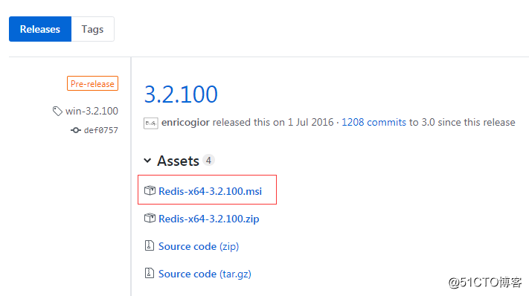Click zip file icon beside Source code (zip)

point(149,245)
